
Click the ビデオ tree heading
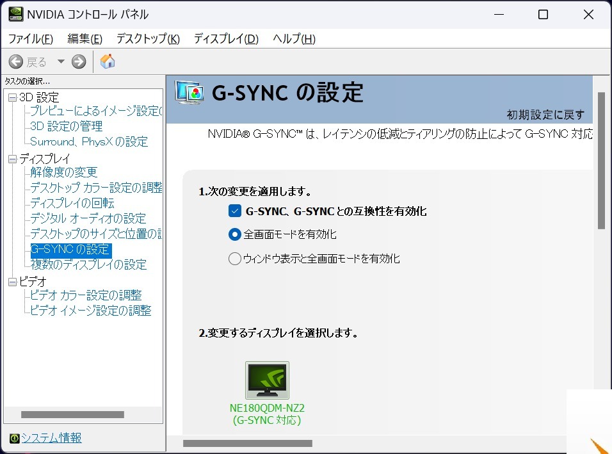[x=33, y=282]
